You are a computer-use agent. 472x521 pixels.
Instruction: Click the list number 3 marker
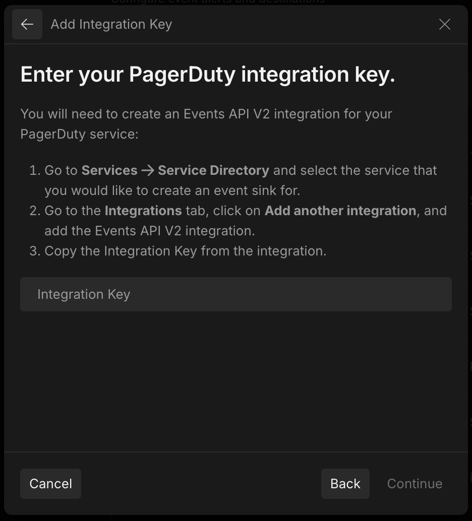click(34, 251)
